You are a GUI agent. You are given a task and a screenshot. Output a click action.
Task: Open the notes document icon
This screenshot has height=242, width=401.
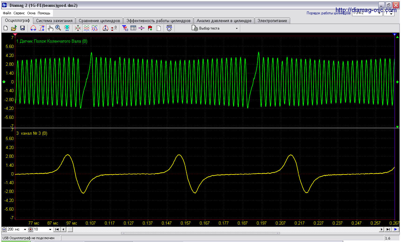158,28
